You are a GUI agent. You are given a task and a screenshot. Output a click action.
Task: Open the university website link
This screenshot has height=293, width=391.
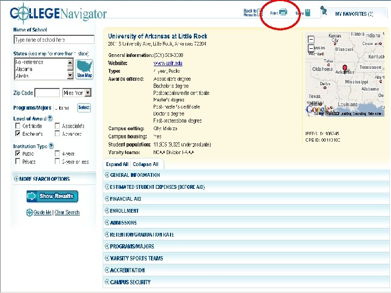tap(168, 63)
